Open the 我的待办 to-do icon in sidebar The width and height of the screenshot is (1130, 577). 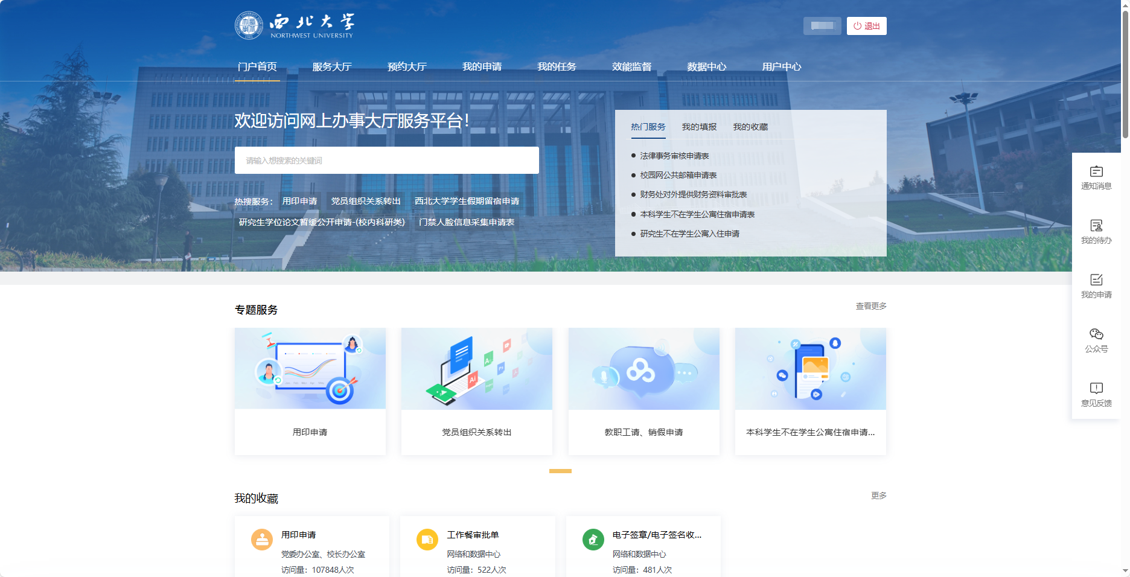(1096, 226)
